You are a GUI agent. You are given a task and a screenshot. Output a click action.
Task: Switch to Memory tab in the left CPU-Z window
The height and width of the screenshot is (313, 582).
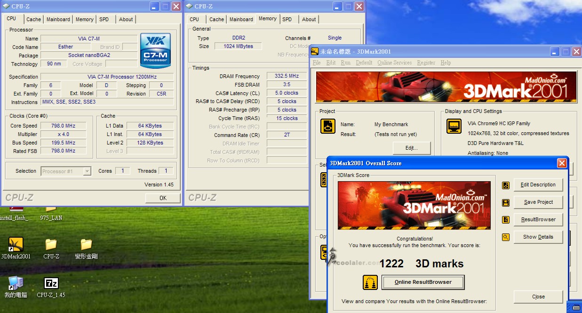pyautogui.click(x=85, y=19)
